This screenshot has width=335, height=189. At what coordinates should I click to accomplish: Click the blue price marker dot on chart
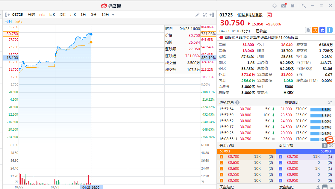[x=91, y=34]
